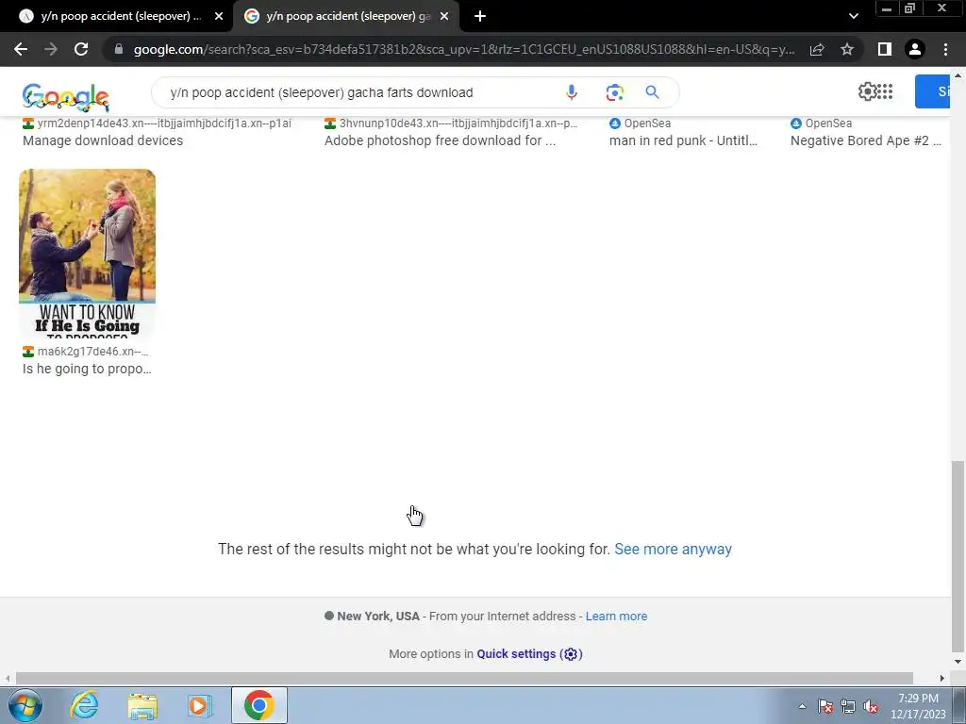Open Google quick settings gear

tap(867, 91)
